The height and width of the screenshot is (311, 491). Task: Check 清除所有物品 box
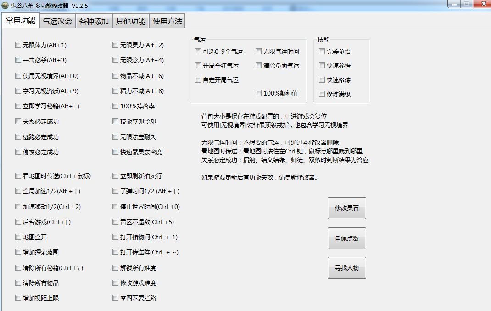point(18,283)
